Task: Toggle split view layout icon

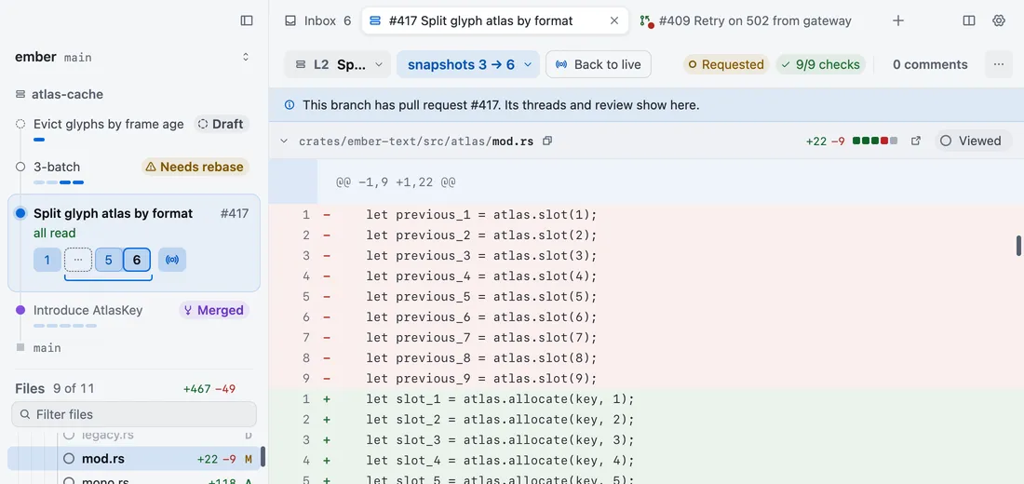Action: [969, 20]
